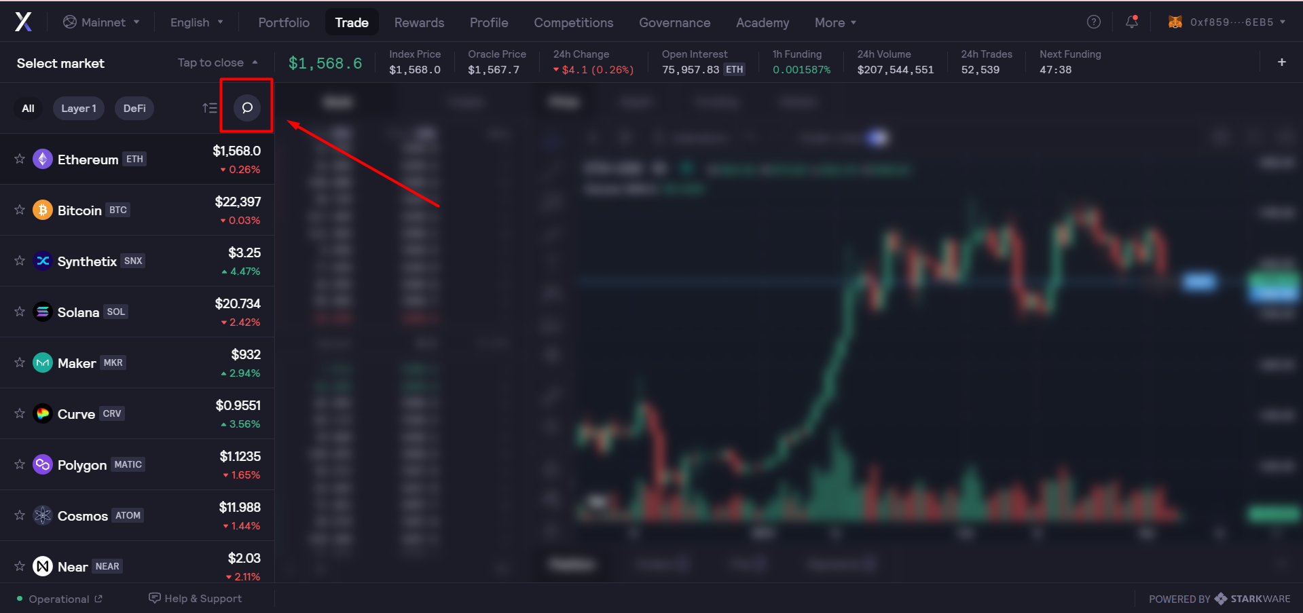
Task: Click the Bitcoin coin icon
Action: [43, 210]
